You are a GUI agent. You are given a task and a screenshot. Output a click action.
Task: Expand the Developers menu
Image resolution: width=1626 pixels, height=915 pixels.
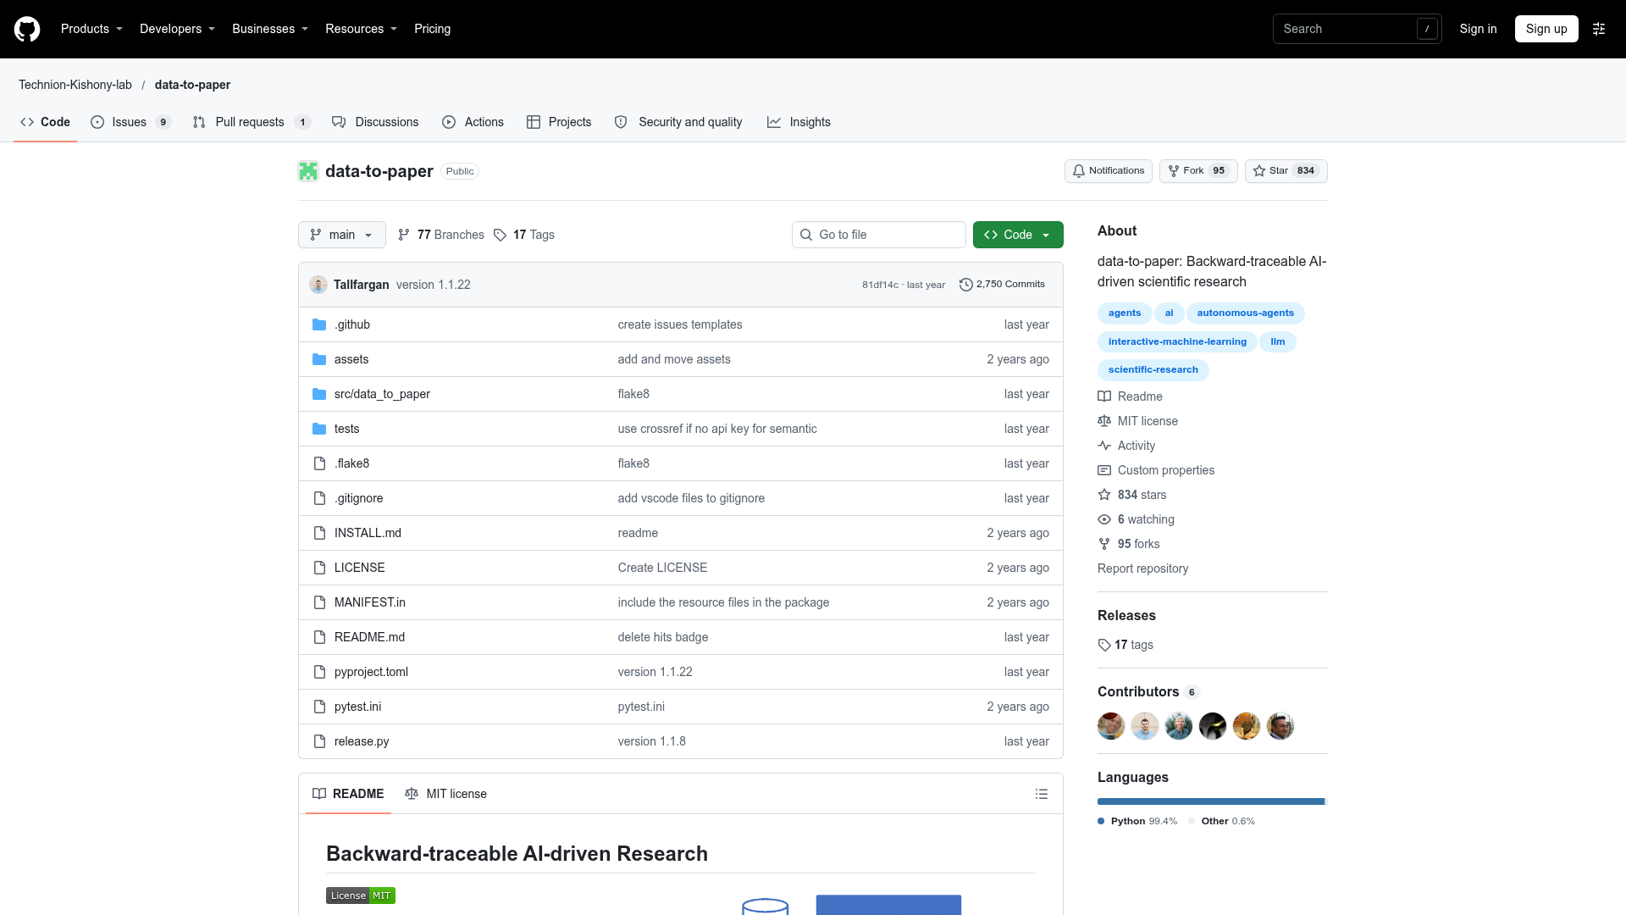tap(177, 29)
